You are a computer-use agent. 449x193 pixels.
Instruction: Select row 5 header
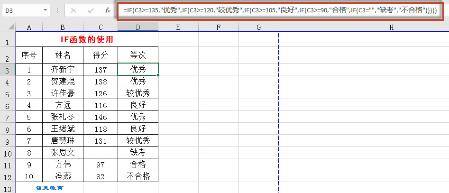8,93
